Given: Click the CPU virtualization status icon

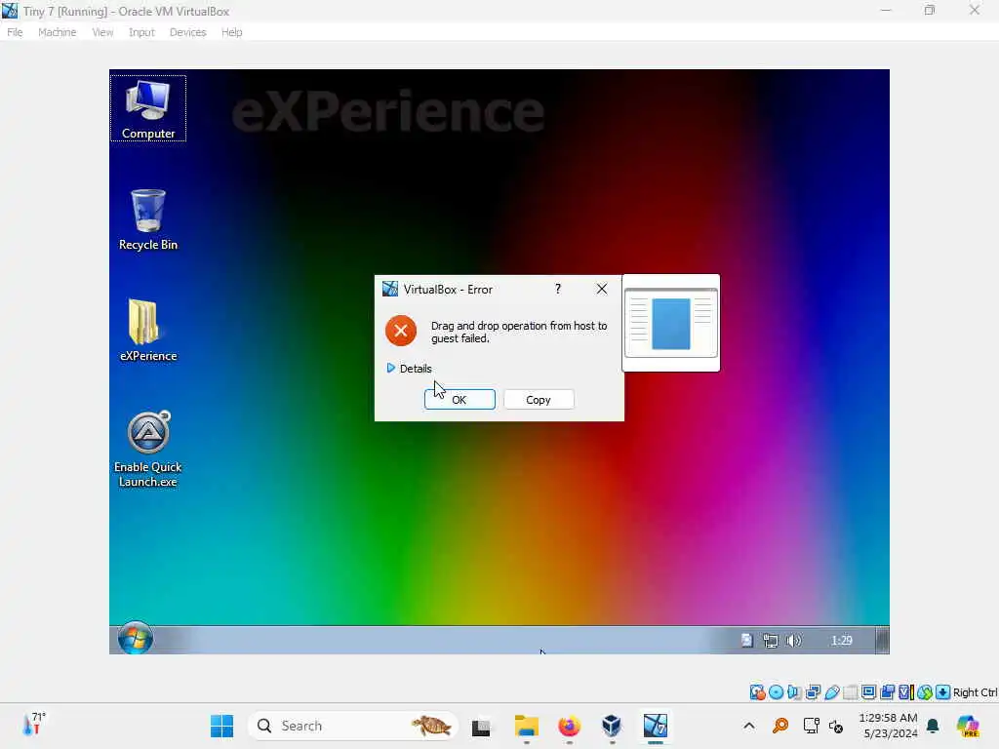Looking at the screenshot, I should pyautogui.click(x=905, y=692).
